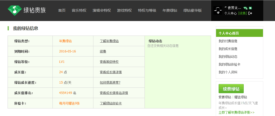Image resolution: width=275 pixels, height=116 pixels.
Task: Click the 您还没有相关动态信息 message
Action: pyautogui.click(x=163, y=46)
